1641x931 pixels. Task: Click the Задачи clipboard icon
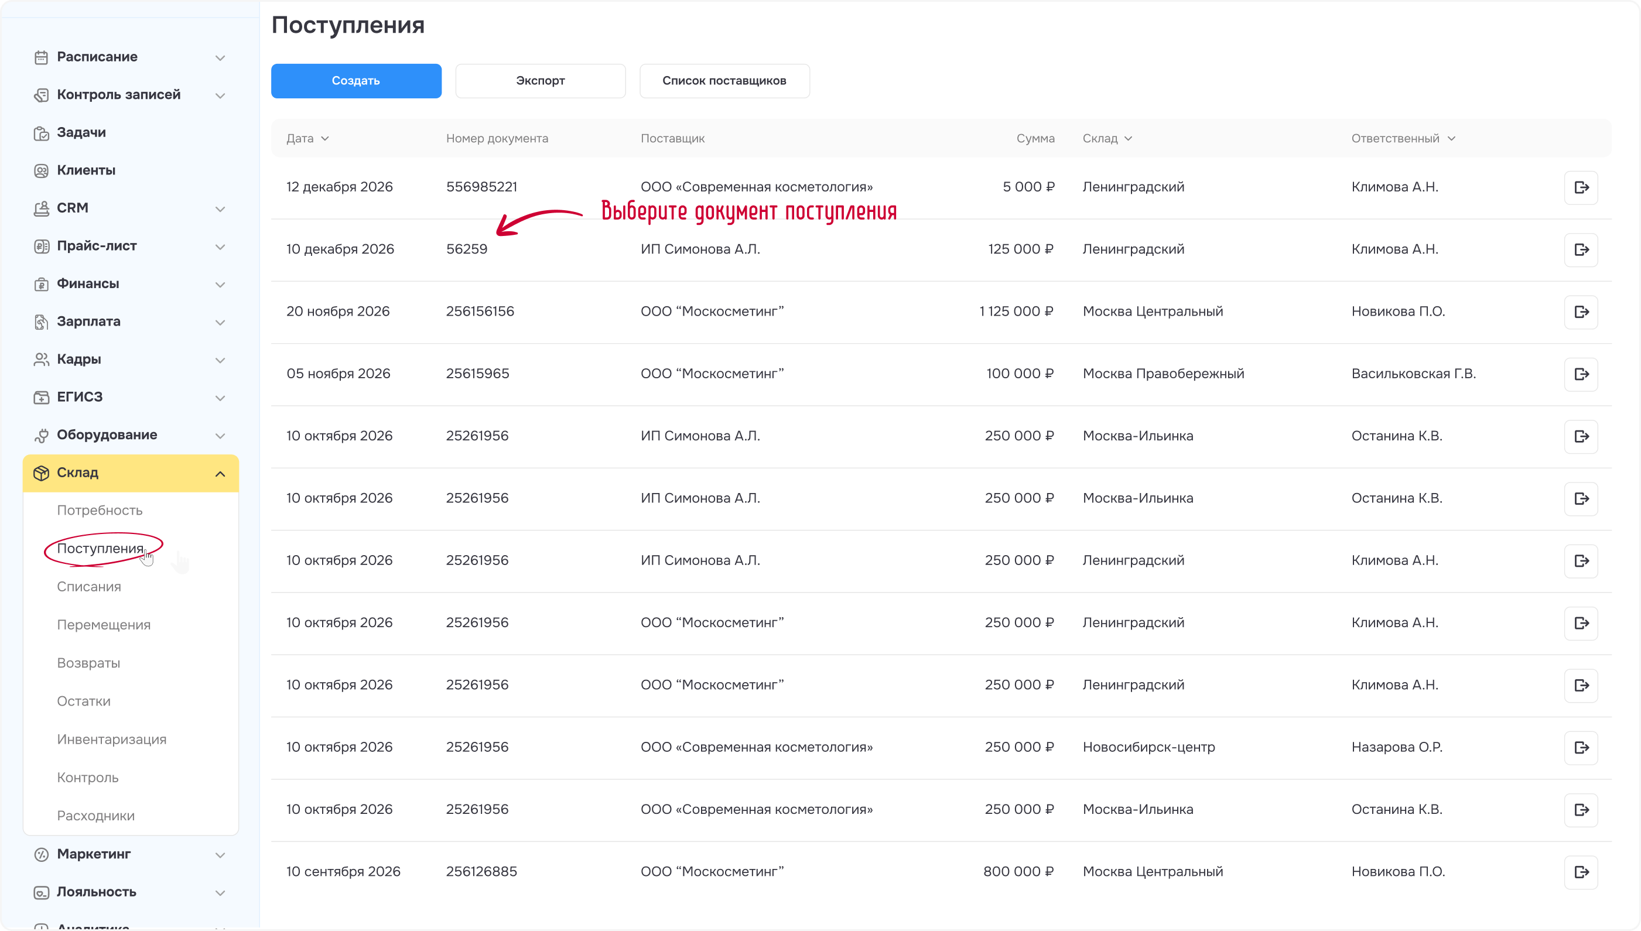[41, 133]
